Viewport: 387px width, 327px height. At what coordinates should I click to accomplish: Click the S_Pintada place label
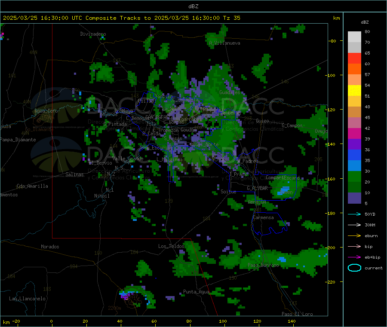[x=115, y=124]
